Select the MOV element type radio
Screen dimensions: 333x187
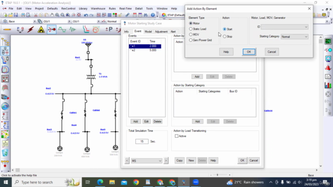click(x=191, y=34)
